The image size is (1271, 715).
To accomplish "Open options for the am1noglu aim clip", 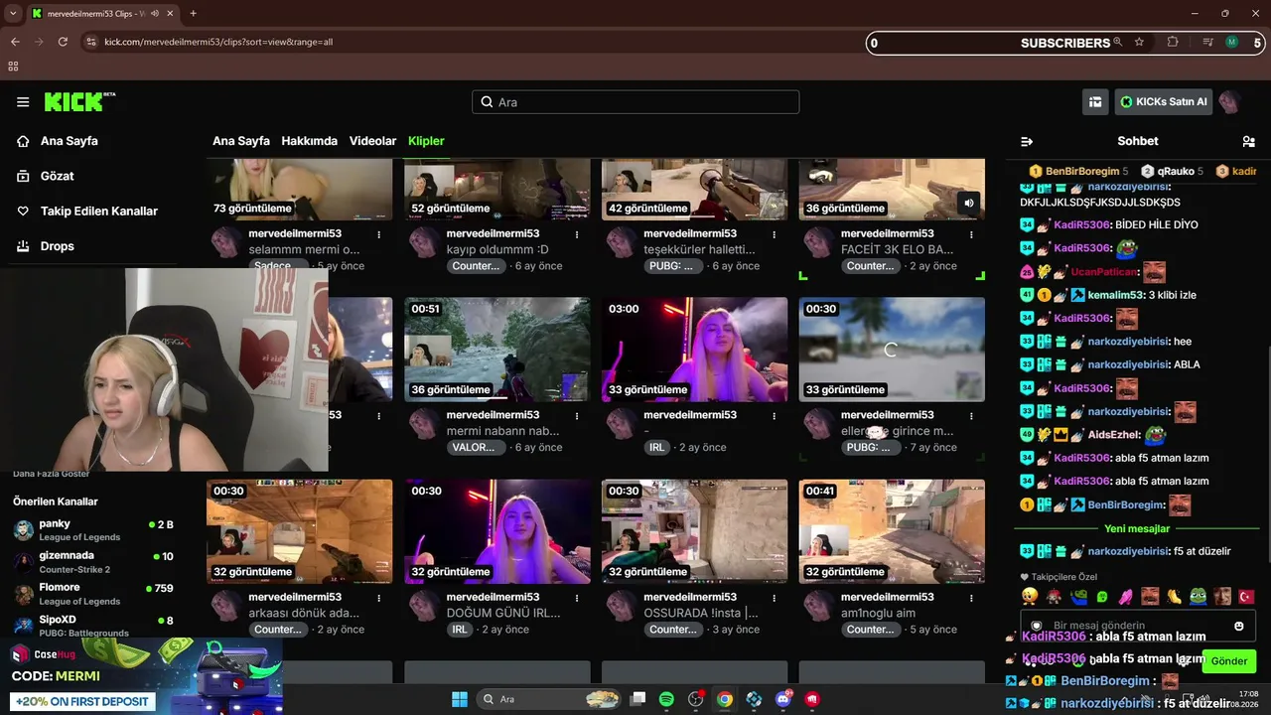I will 970,598.
